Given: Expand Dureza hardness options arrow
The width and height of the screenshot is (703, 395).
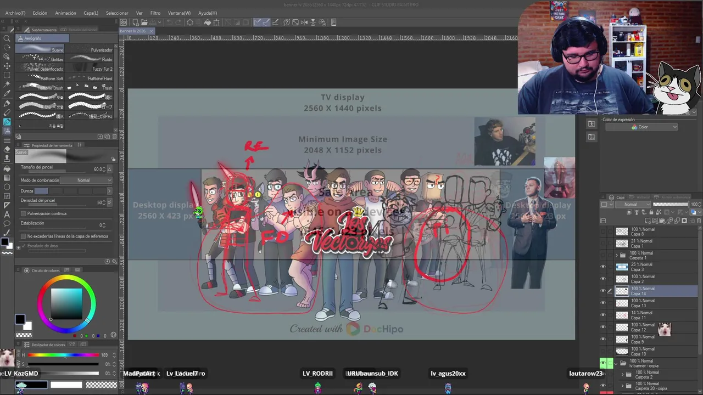Looking at the screenshot, I should point(109,191).
